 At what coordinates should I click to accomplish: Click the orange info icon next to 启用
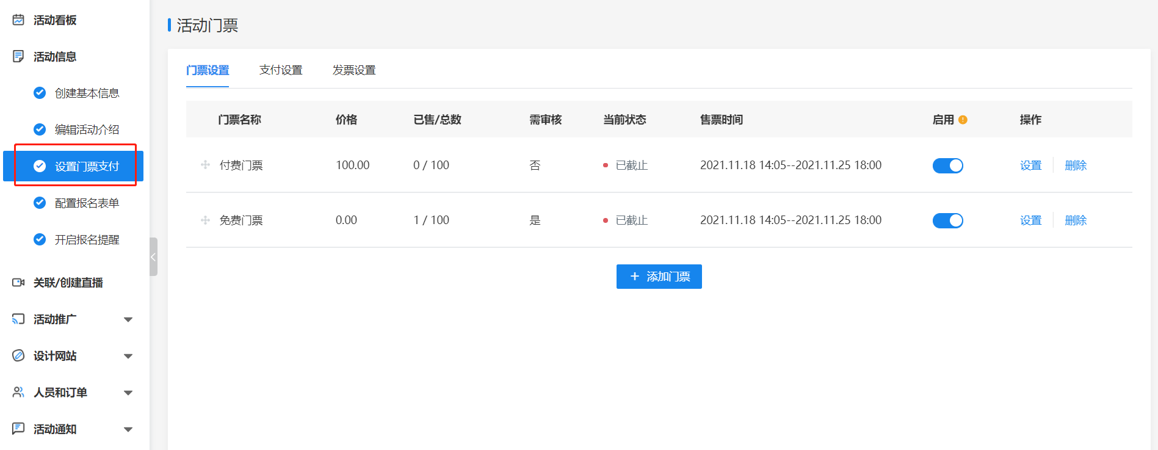[963, 120]
